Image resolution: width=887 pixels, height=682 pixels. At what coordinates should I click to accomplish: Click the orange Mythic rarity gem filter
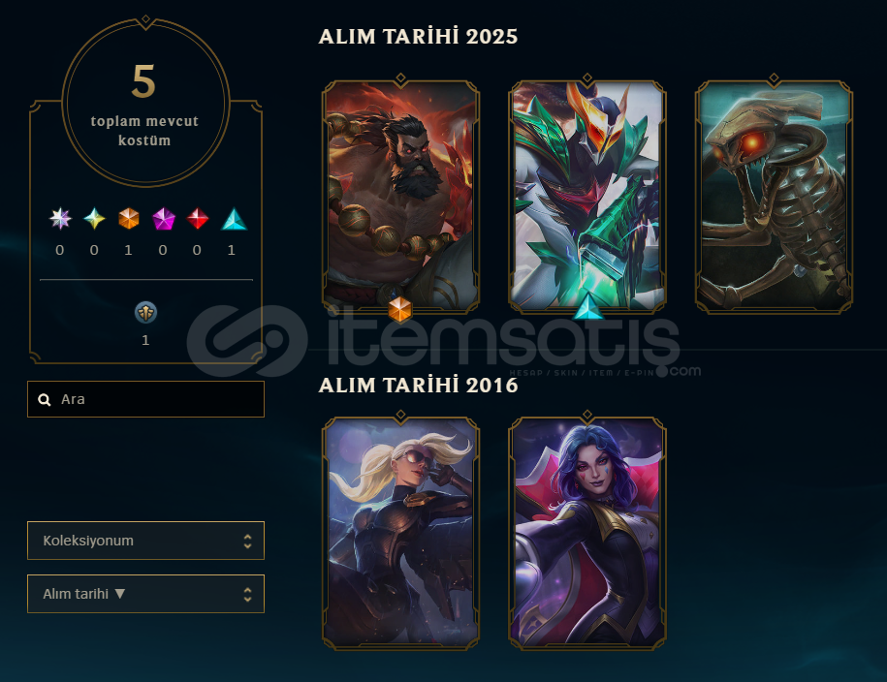(x=129, y=219)
